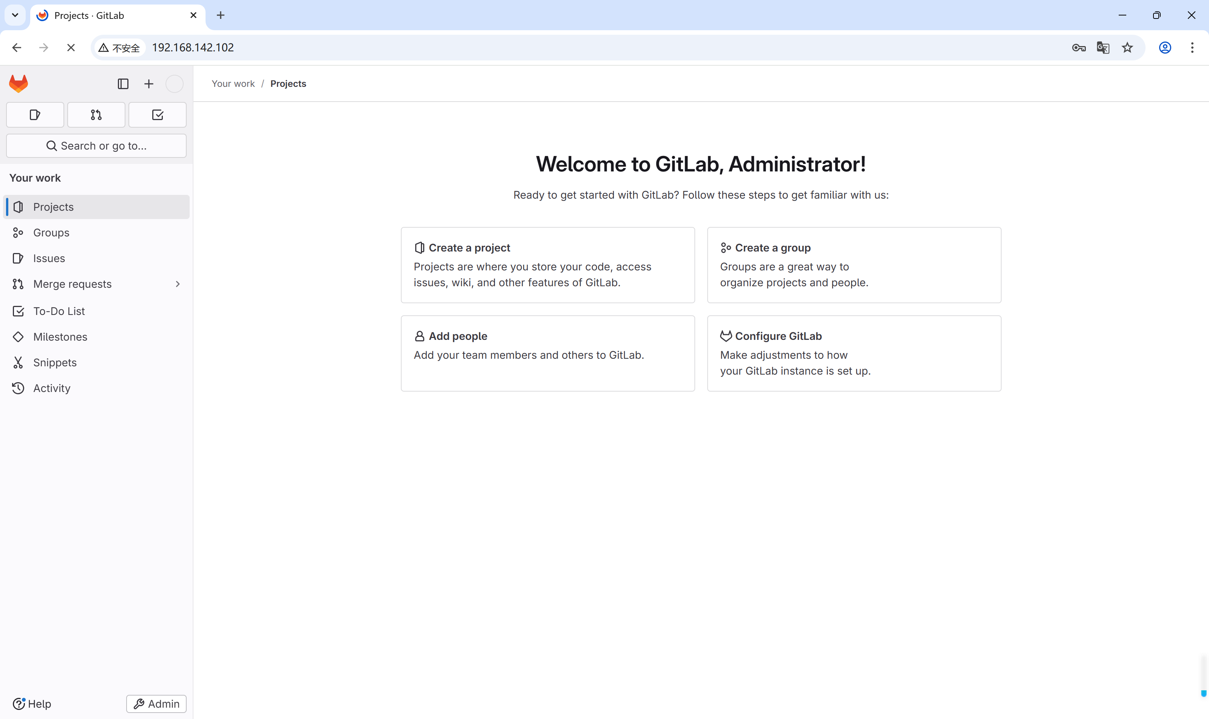Click the Your work breadcrumb link
Viewport: 1209px width, 719px height.
233,84
